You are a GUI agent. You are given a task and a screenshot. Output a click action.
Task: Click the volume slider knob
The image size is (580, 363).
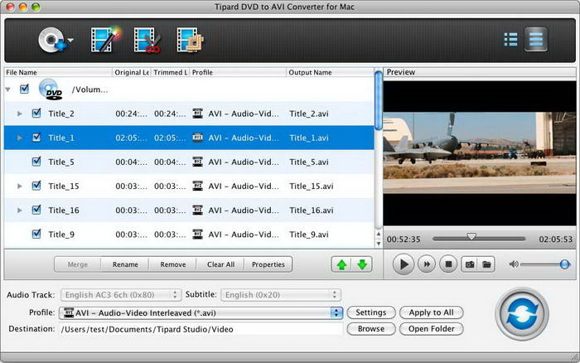pyautogui.click(x=564, y=264)
